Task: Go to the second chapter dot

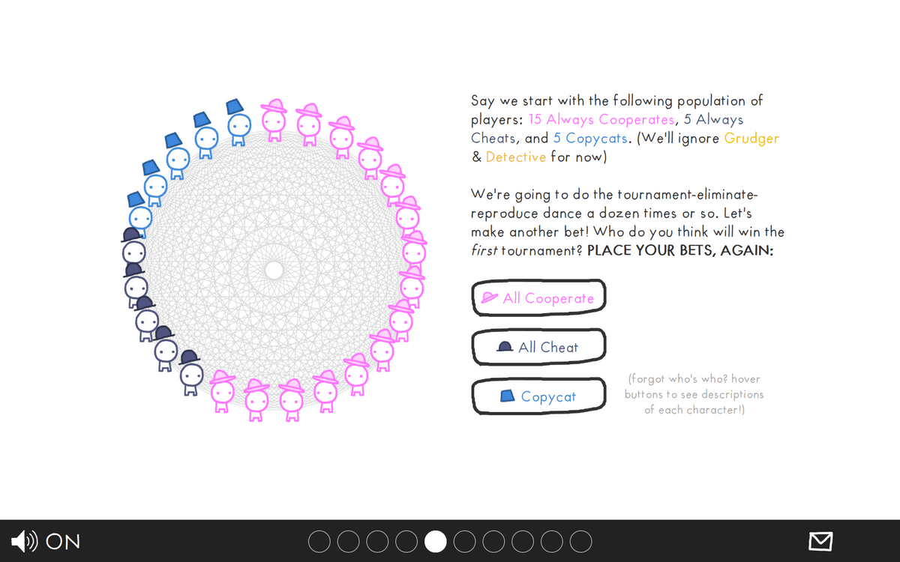Action: [x=348, y=541]
